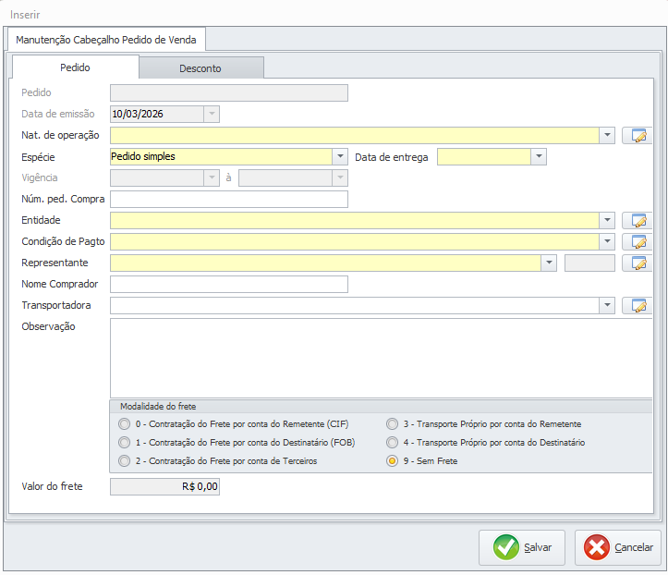668x575 pixels.
Task: Select the Pedido tab
Action: 75,68
